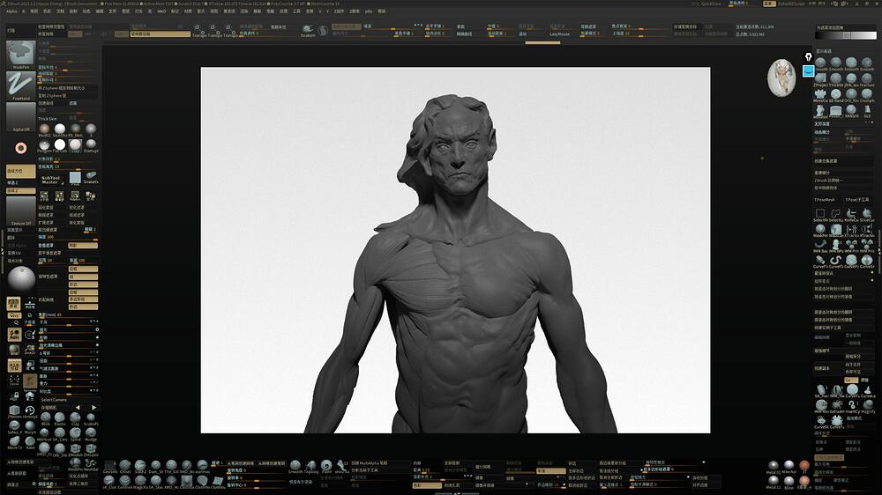Select the Metal 01 material
This screenshot has width=882, height=495.
pos(774,466)
